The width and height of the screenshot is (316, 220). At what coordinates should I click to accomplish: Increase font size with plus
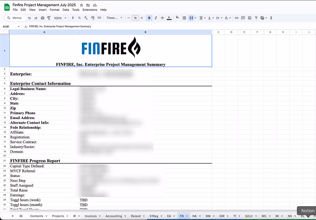[x=142, y=18]
